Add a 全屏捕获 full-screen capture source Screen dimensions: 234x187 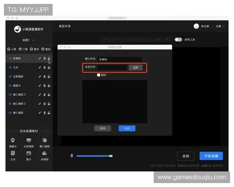pyautogui.click(x=28, y=143)
